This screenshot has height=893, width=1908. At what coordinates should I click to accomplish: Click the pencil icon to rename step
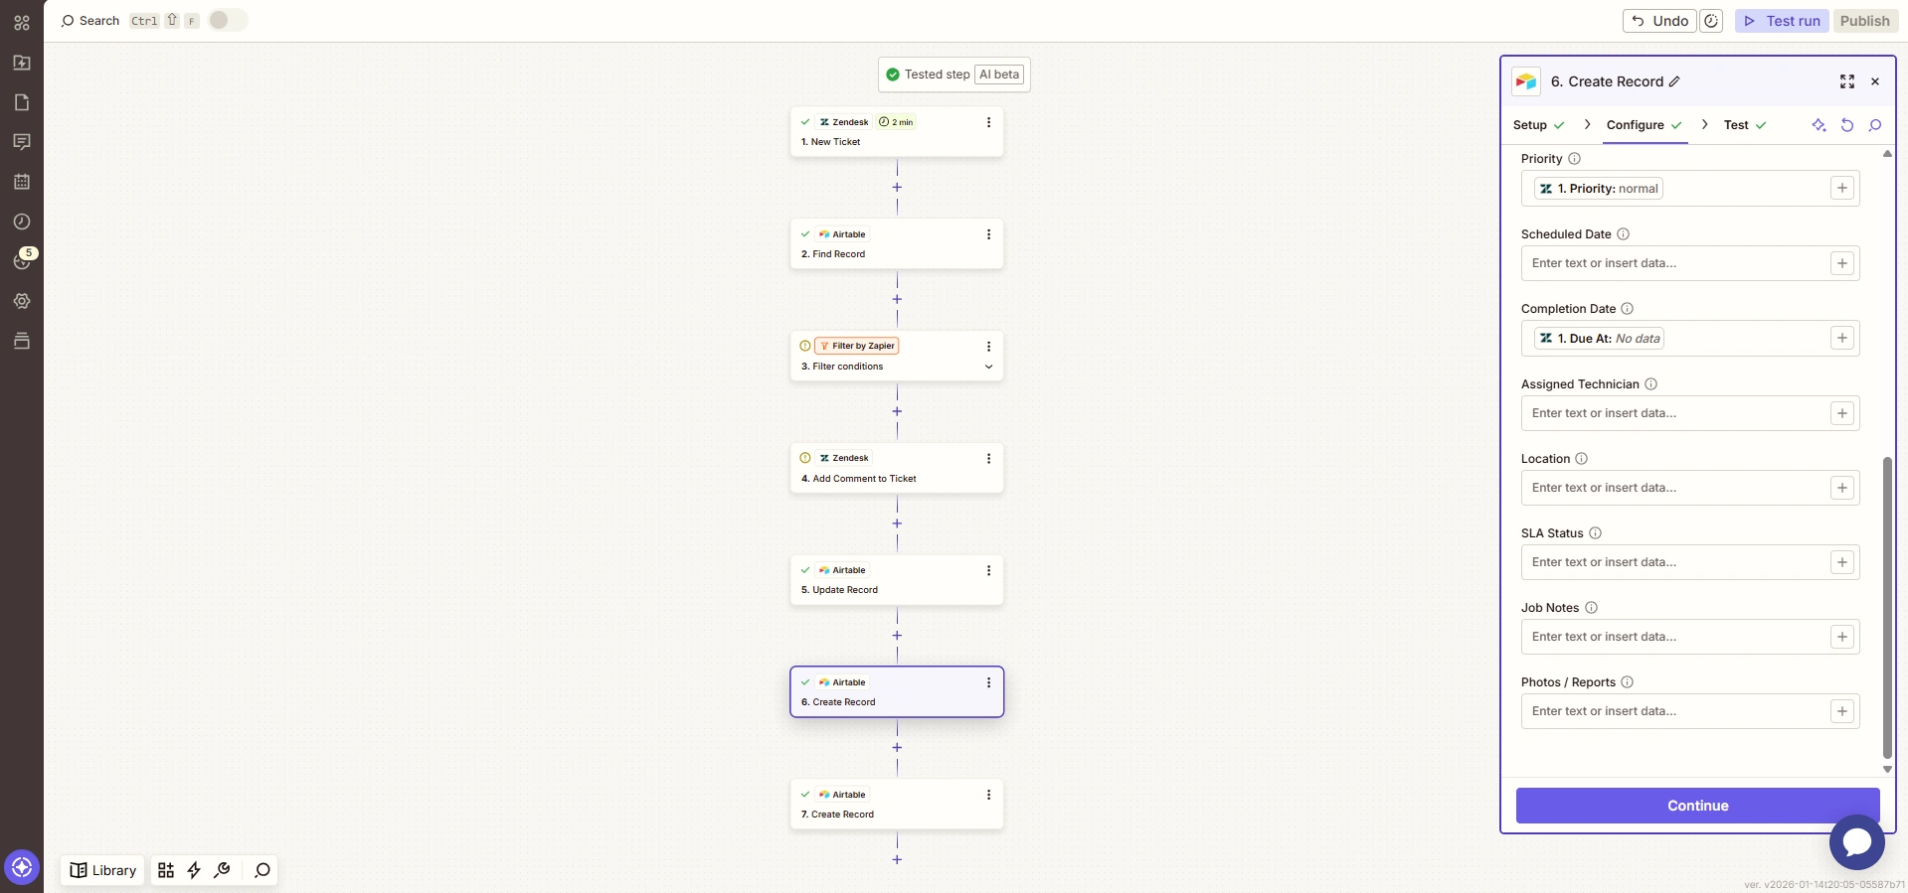pyautogui.click(x=1674, y=81)
